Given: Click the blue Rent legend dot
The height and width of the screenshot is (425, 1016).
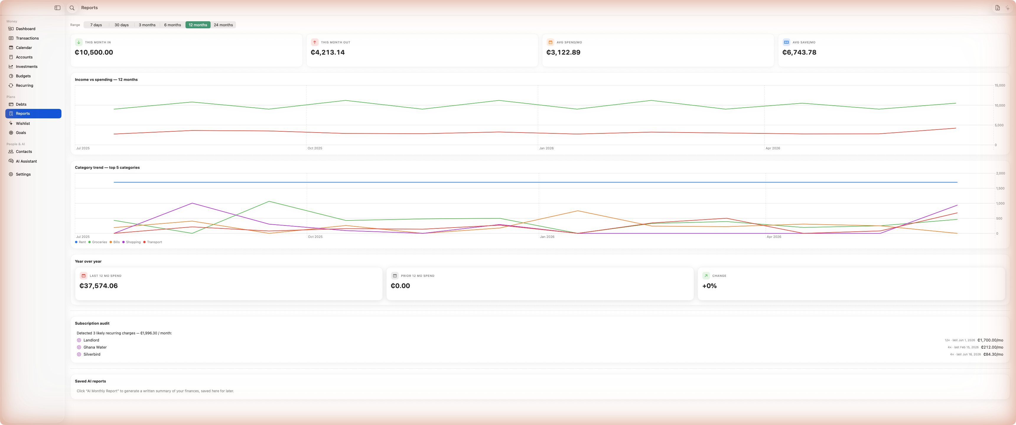Looking at the screenshot, I should pos(76,242).
